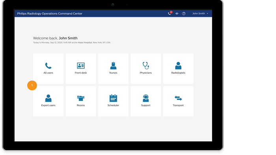Screen dimensions: 276x155
Task: Select the Scheduler label text
Action: click(113, 105)
